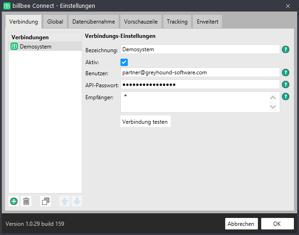This screenshot has width=299, height=235.
Task: Click into the Benutzer email field
Action: [200, 72]
